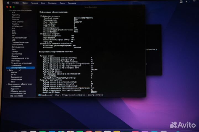Select Брандмауэр under Сеть
Viewport: 199px width, 132px height.
tap(16, 77)
